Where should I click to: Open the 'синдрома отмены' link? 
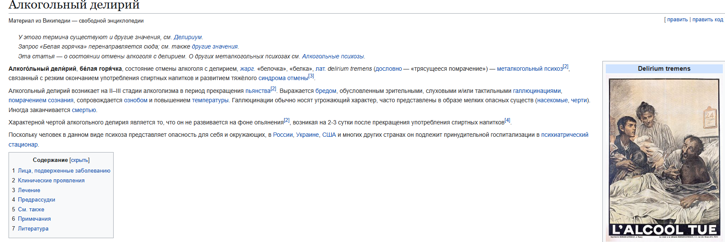coord(283,78)
